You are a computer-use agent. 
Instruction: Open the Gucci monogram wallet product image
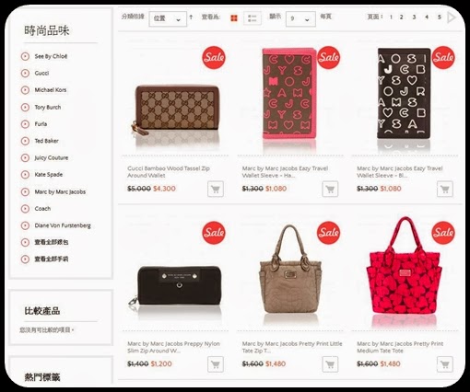176,111
